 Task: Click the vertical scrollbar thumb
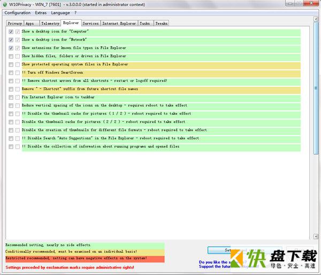click(316, 88)
